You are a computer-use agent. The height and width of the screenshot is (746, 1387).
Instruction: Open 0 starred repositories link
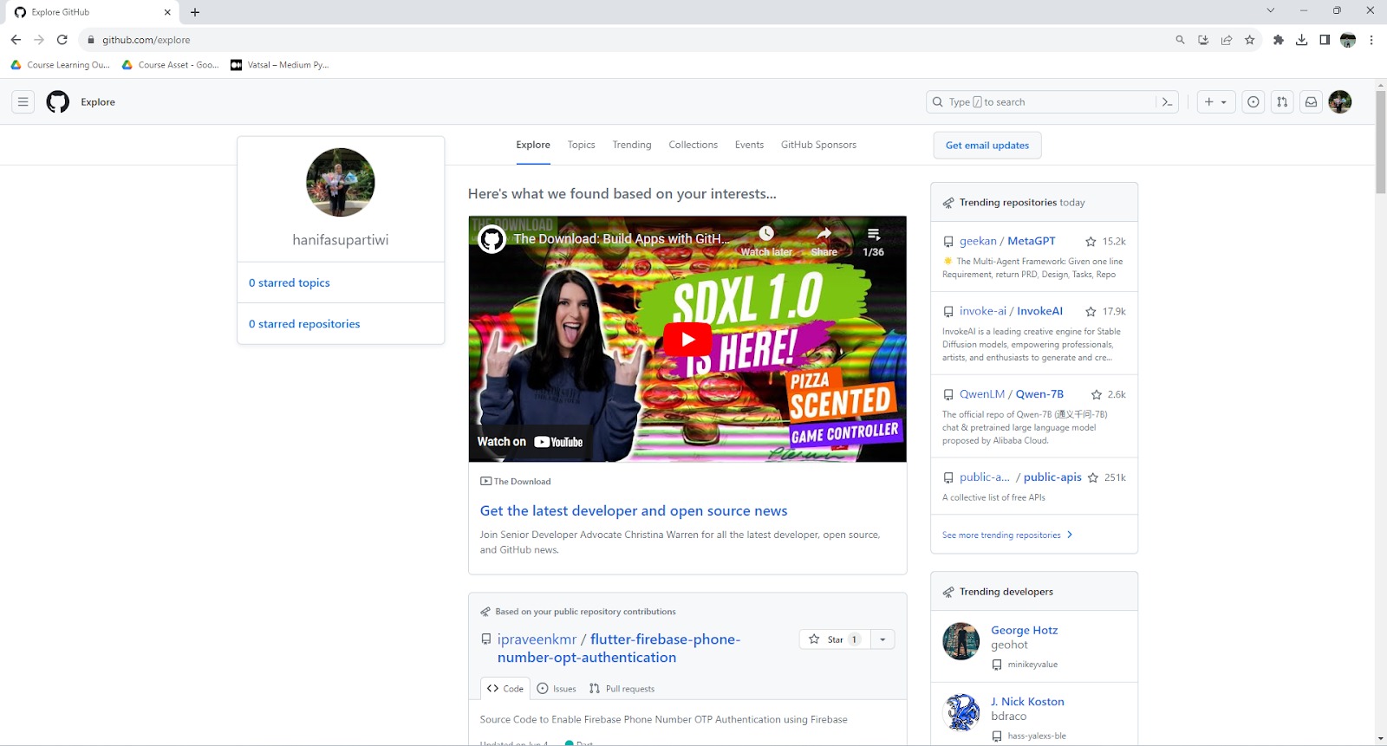tap(304, 324)
